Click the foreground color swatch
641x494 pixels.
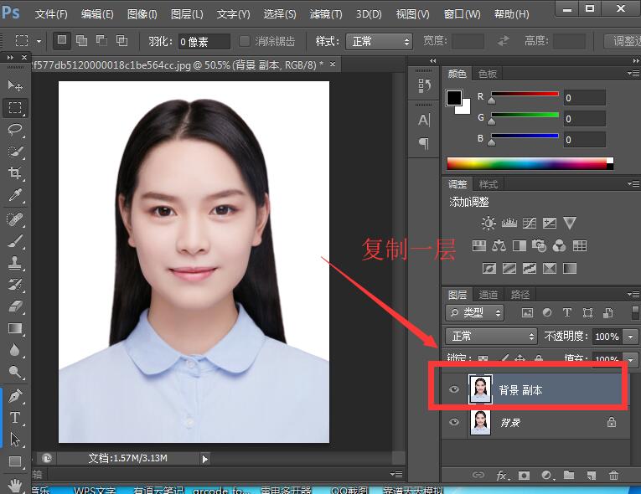(x=454, y=98)
